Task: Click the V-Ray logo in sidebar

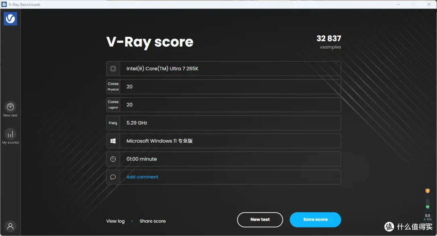Action: coord(10,19)
